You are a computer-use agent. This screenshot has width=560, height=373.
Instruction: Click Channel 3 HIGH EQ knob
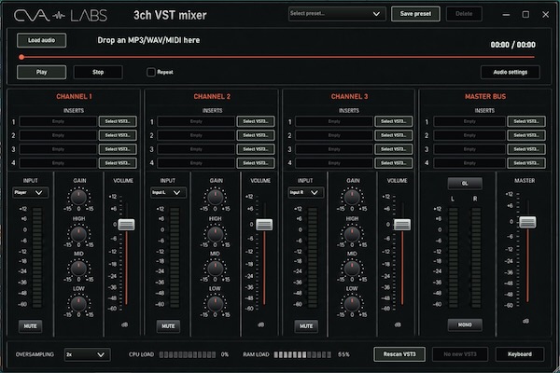click(x=352, y=234)
